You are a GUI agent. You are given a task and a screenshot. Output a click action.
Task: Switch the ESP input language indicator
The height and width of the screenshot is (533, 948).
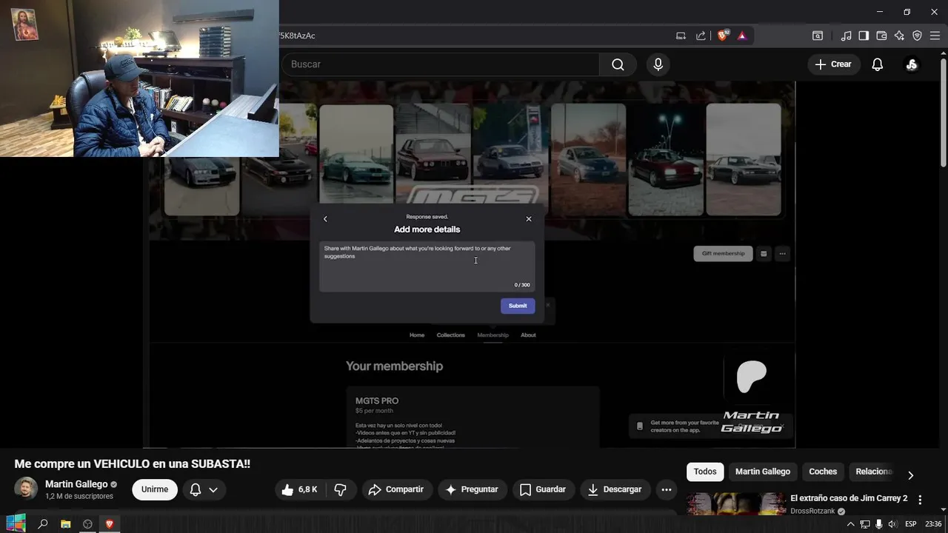click(x=911, y=524)
